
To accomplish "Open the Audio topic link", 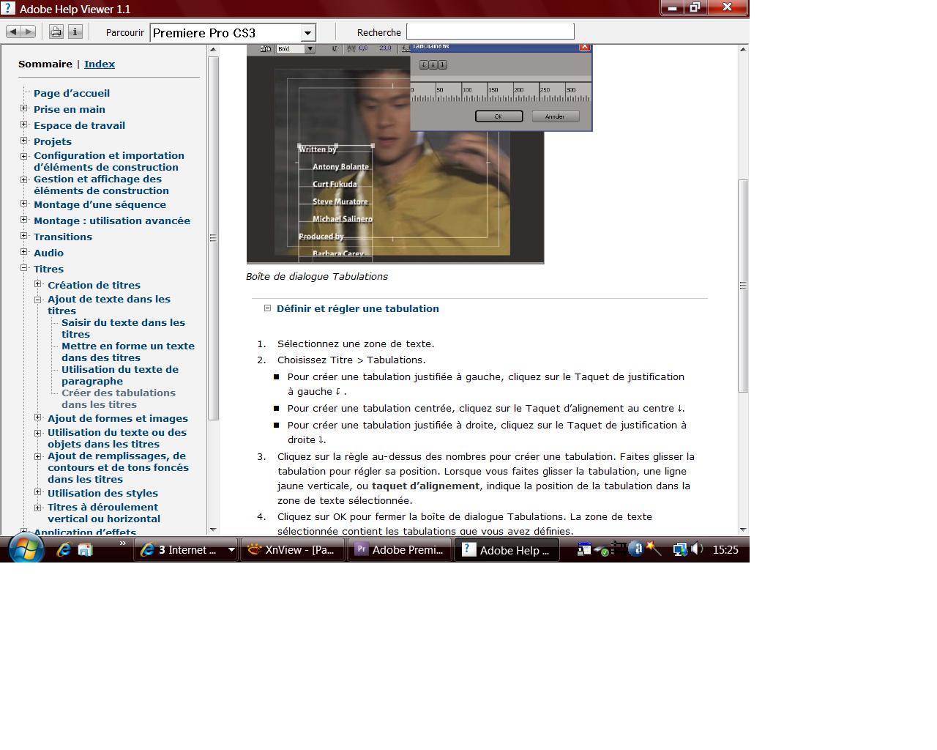I will coord(48,253).
